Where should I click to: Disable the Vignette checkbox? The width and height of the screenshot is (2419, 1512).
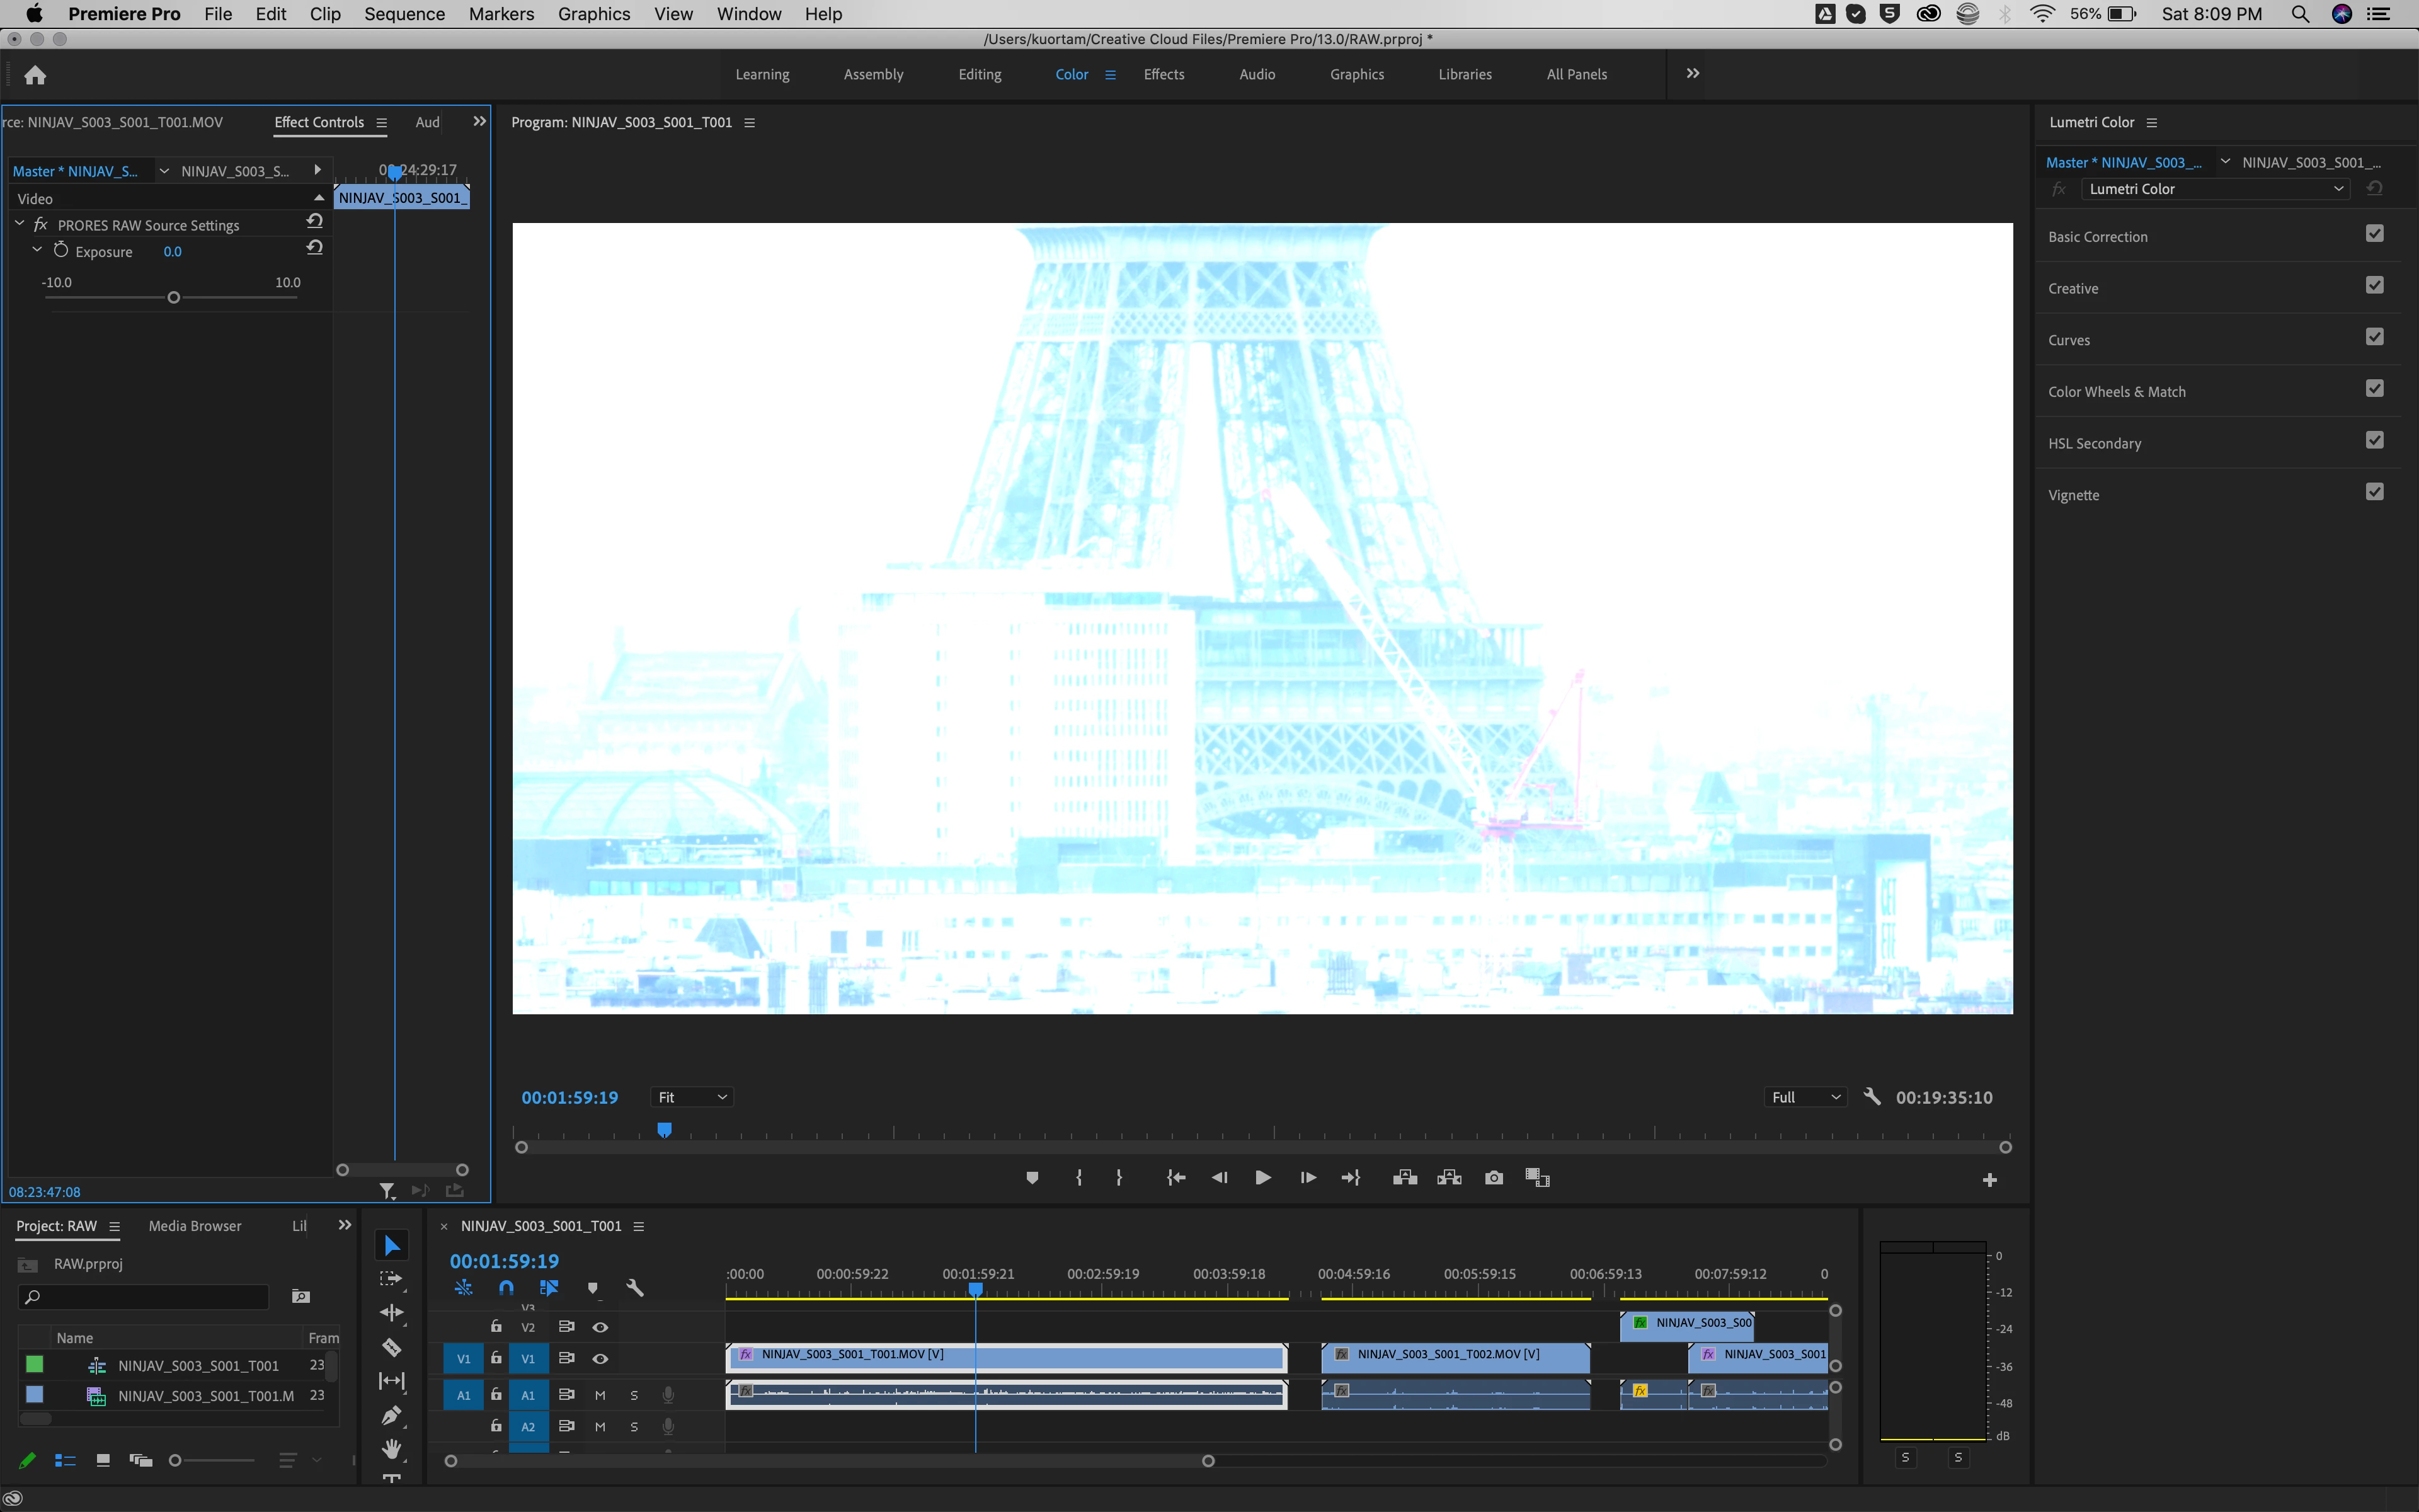2374,492
